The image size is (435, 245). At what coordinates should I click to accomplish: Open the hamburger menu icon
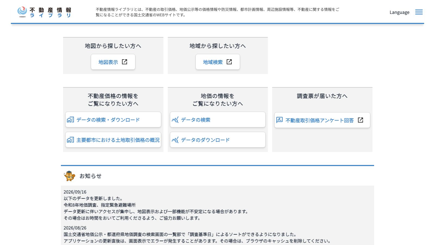[419, 12]
